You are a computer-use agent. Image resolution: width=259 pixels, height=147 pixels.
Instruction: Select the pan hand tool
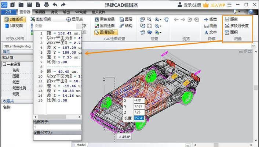(166, 19)
